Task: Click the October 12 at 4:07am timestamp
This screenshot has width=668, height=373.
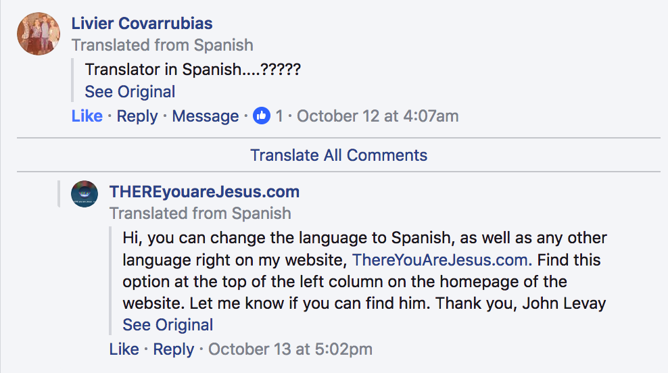Action: coord(377,116)
